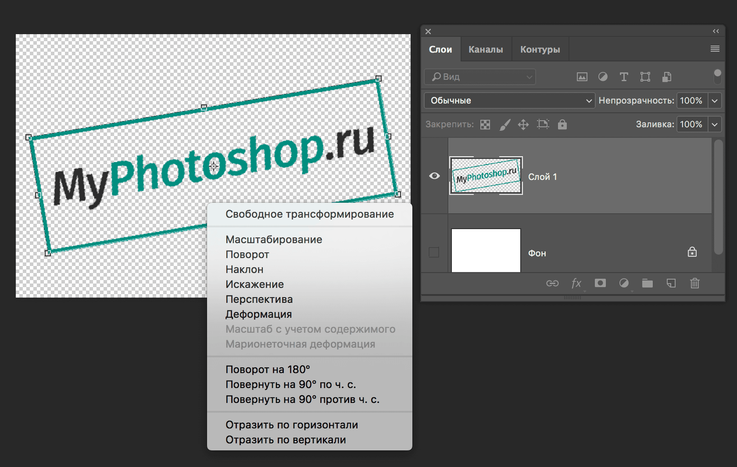Delete layer with the trash icon
Image resolution: width=737 pixels, height=467 pixels.
click(695, 284)
